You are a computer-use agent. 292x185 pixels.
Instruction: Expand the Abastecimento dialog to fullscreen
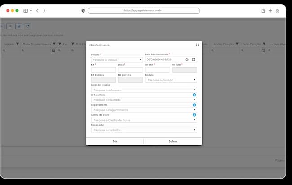point(197,45)
